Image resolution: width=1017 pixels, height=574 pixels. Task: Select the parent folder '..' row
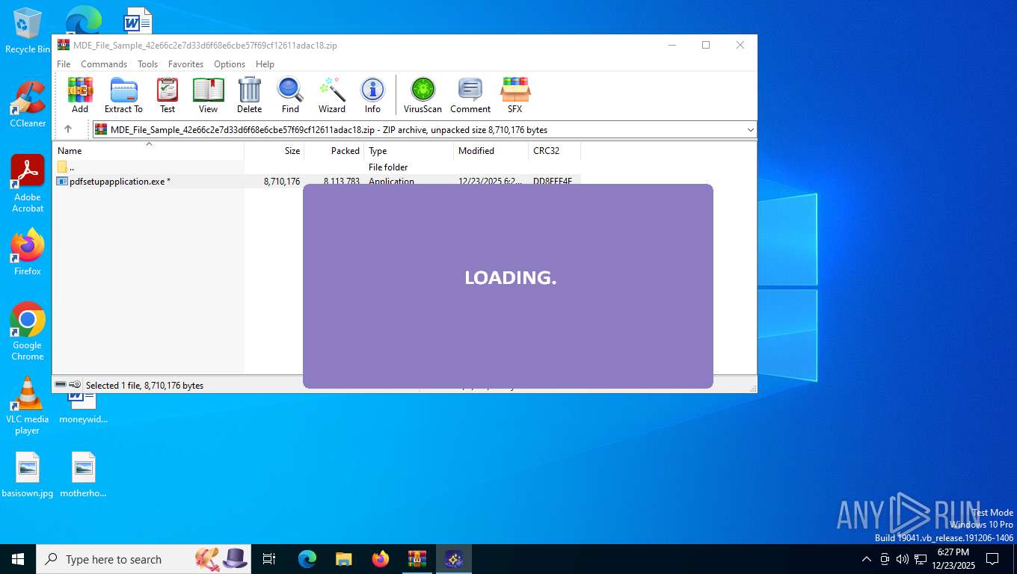pos(316,167)
